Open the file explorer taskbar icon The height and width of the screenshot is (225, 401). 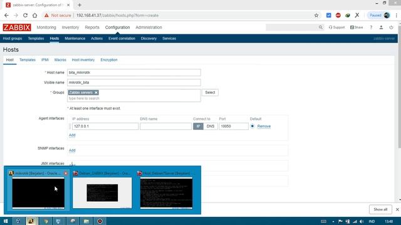pyautogui.click(x=86, y=221)
